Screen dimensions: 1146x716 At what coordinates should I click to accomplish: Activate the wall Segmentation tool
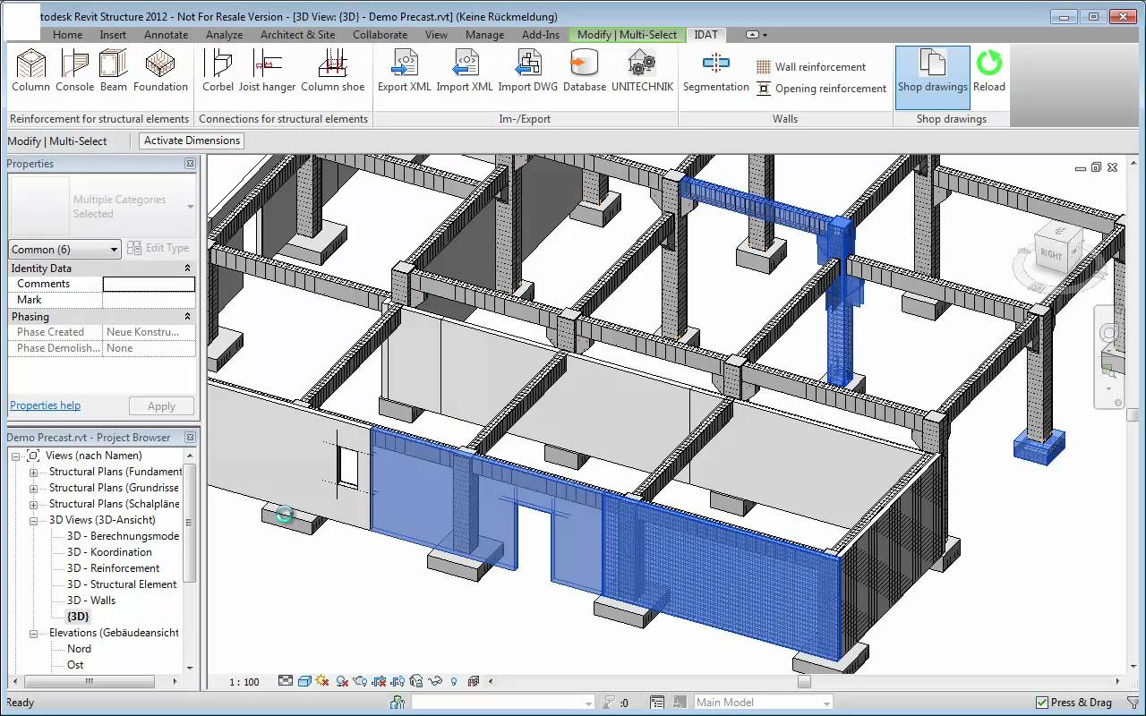point(715,71)
